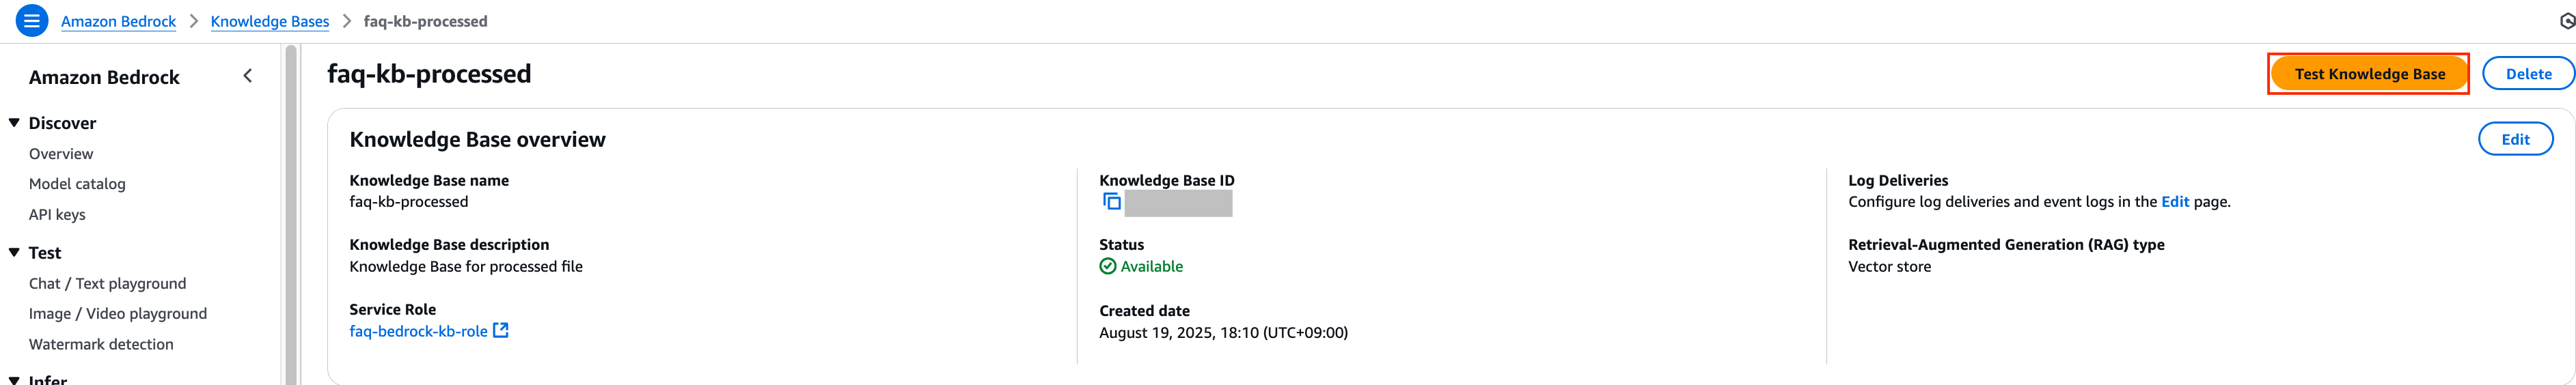Click the Test Knowledge Base button
Image resolution: width=2576 pixels, height=385 pixels.
coord(2369,74)
